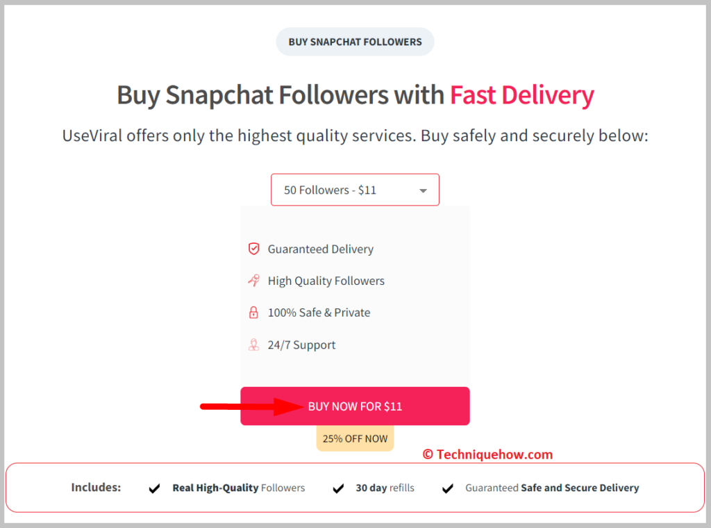Click the BUY NOW FOR $11 button
The height and width of the screenshot is (528, 711).
(355, 406)
